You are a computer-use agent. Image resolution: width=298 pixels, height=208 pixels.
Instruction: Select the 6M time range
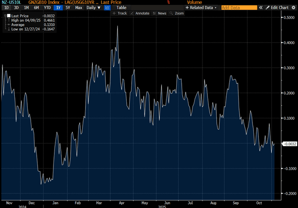tap(37, 8)
